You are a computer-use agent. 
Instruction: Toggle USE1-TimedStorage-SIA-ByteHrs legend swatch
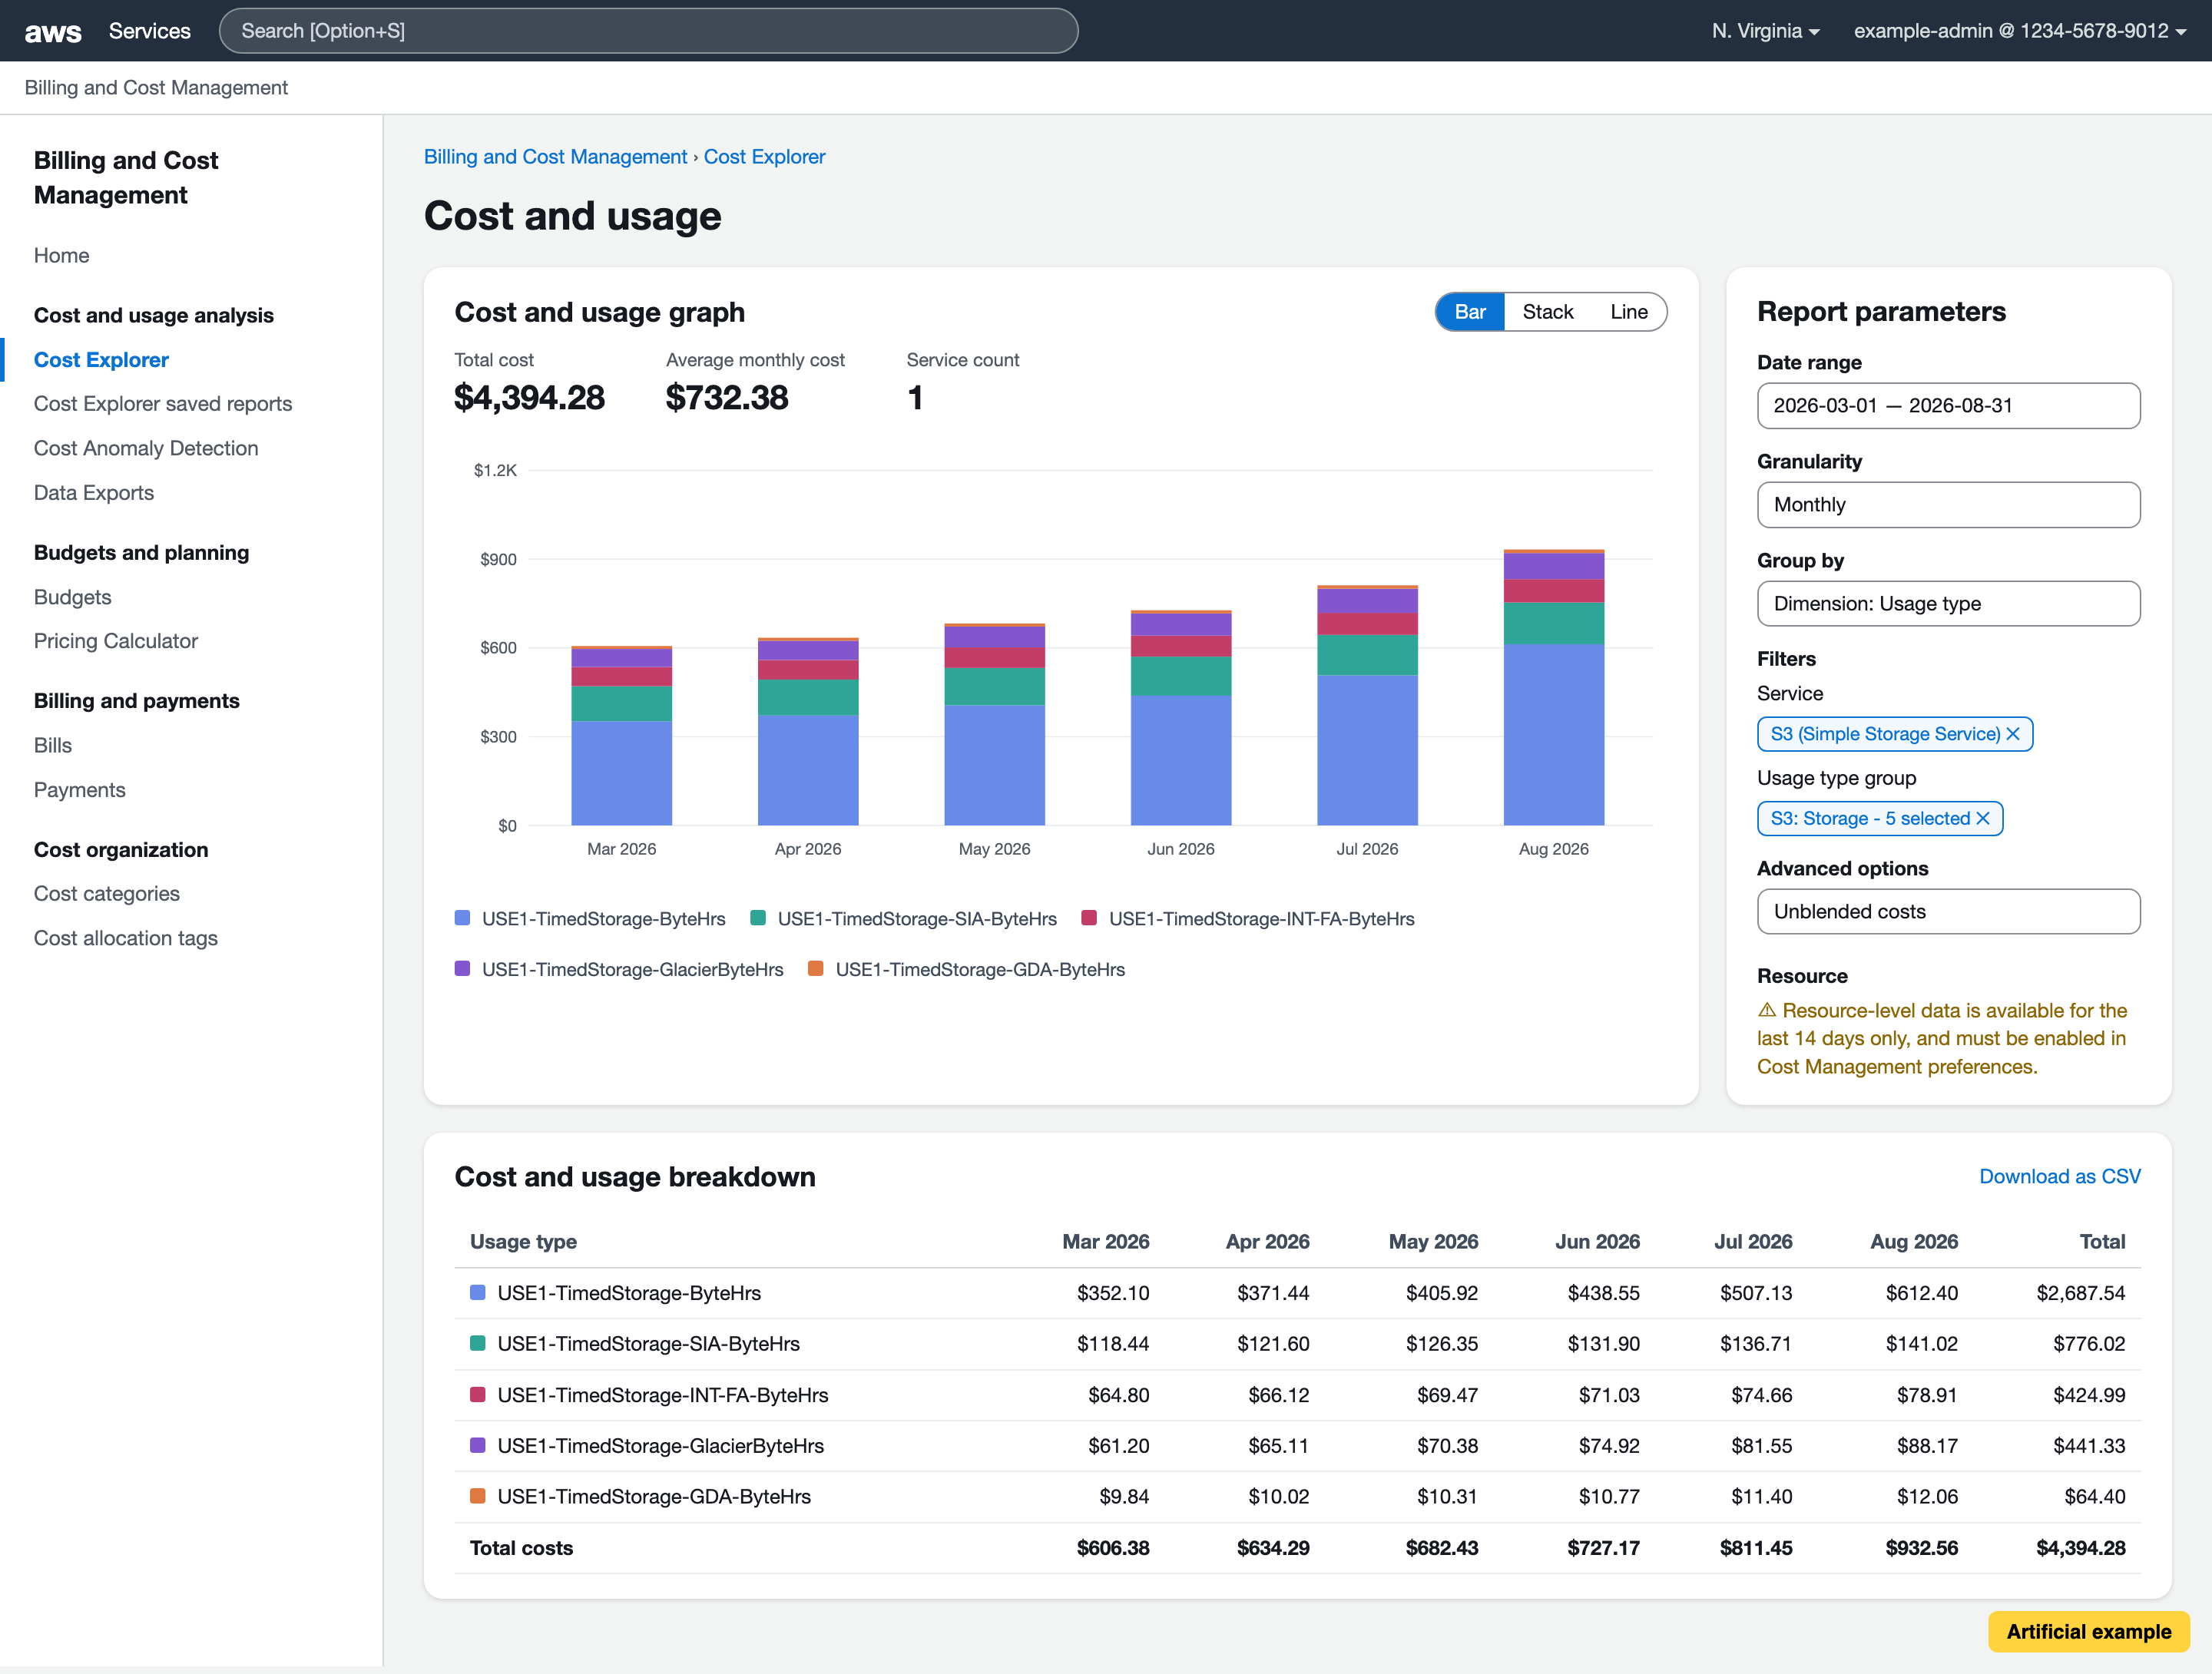coord(758,918)
